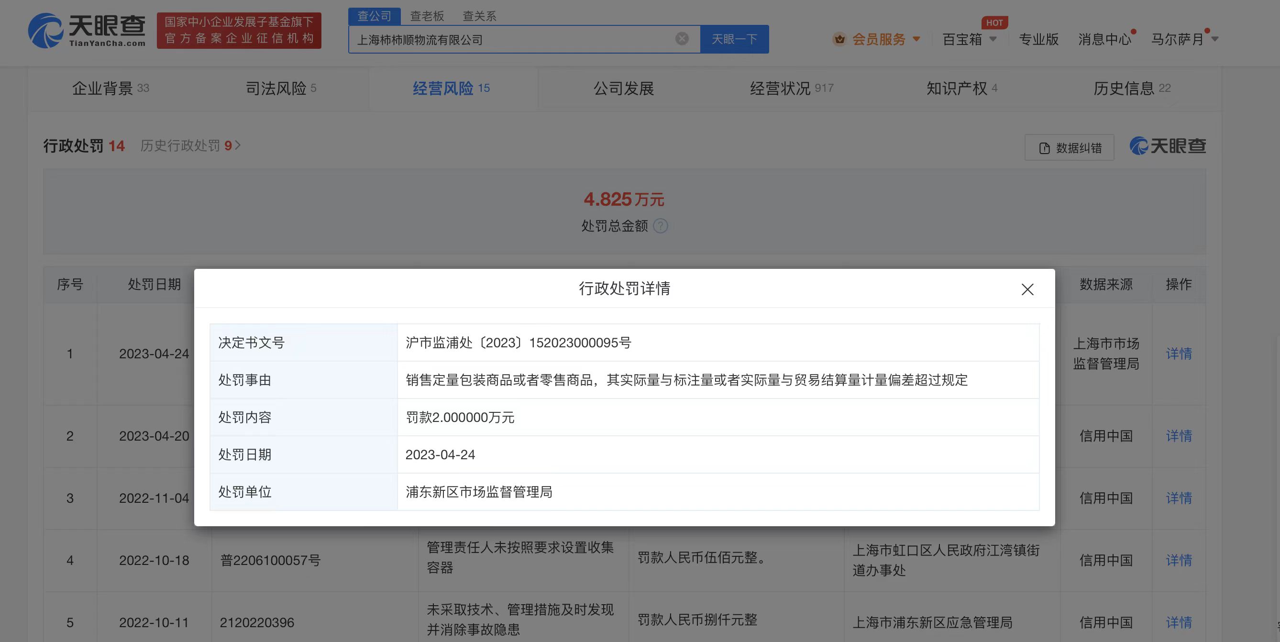This screenshot has height=642, width=1280.
Task: Click the 天眼查 watermark logo beside 数据纠错
Action: [x=1168, y=146]
